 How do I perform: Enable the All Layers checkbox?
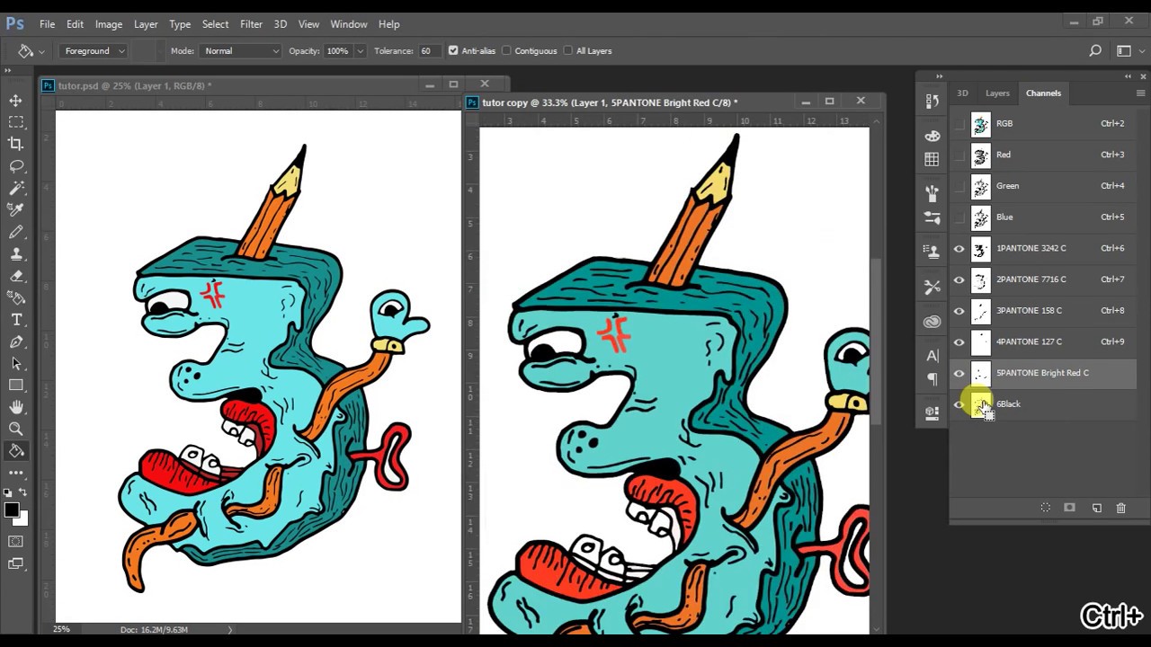coord(567,51)
